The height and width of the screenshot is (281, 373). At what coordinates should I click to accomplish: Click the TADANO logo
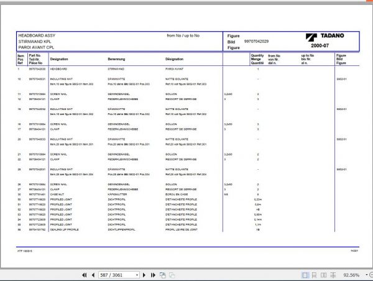click(x=325, y=36)
